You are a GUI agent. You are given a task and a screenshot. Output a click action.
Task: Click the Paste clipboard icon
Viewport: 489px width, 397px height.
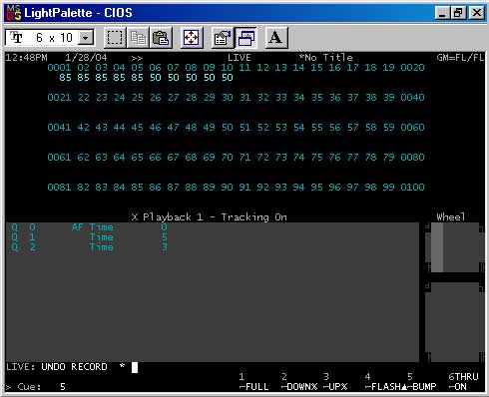click(x=161, y=38)
